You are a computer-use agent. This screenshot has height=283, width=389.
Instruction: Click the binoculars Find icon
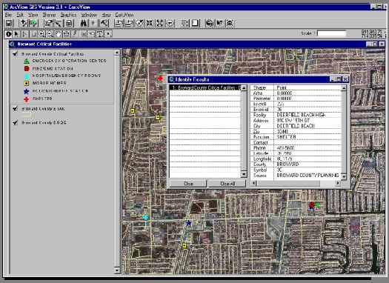(x=84, y=23)
